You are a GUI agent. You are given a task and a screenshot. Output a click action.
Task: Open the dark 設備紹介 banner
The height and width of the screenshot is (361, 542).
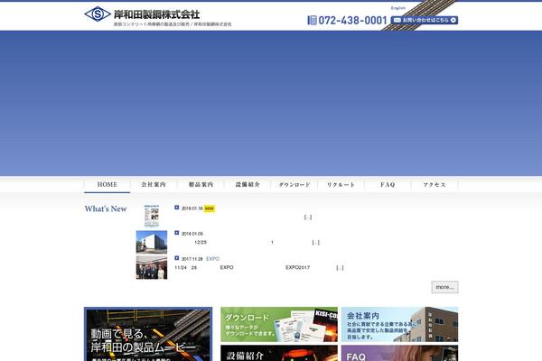click(279, 353)
